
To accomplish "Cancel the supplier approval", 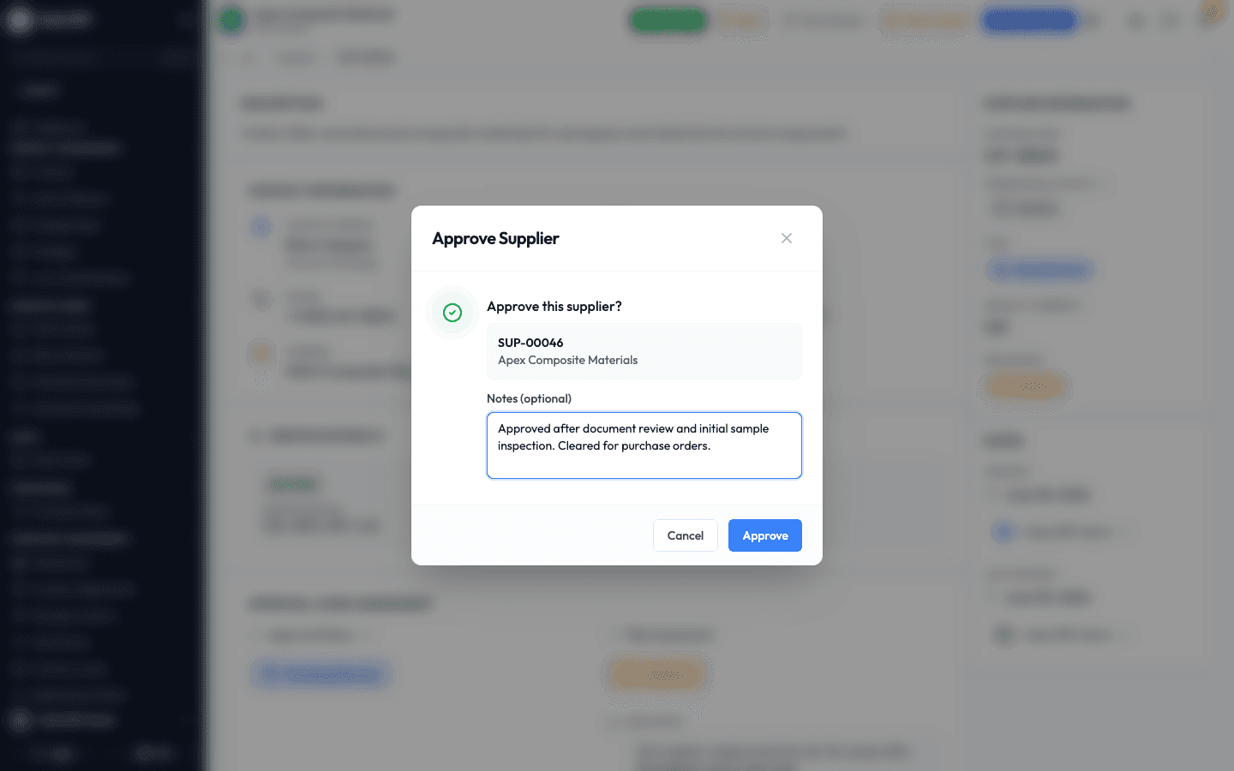I will [x=686, y=535].
